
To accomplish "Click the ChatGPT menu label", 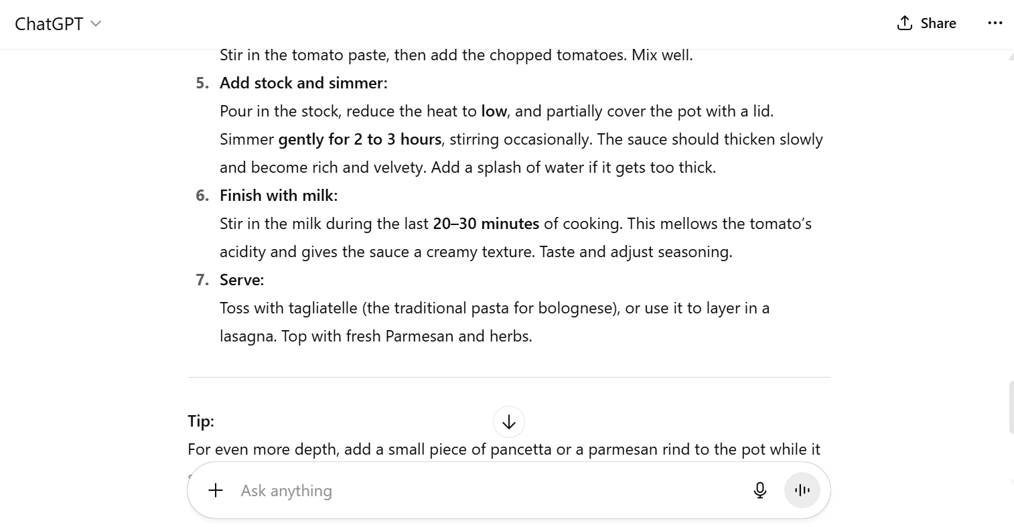I will click(x=48, y=23).
